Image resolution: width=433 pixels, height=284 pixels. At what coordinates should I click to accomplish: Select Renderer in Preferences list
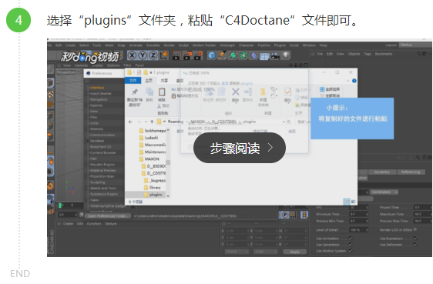(x=97, y=141)
